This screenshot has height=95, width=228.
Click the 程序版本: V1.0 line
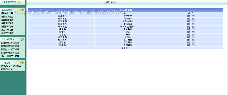[8, 69]
